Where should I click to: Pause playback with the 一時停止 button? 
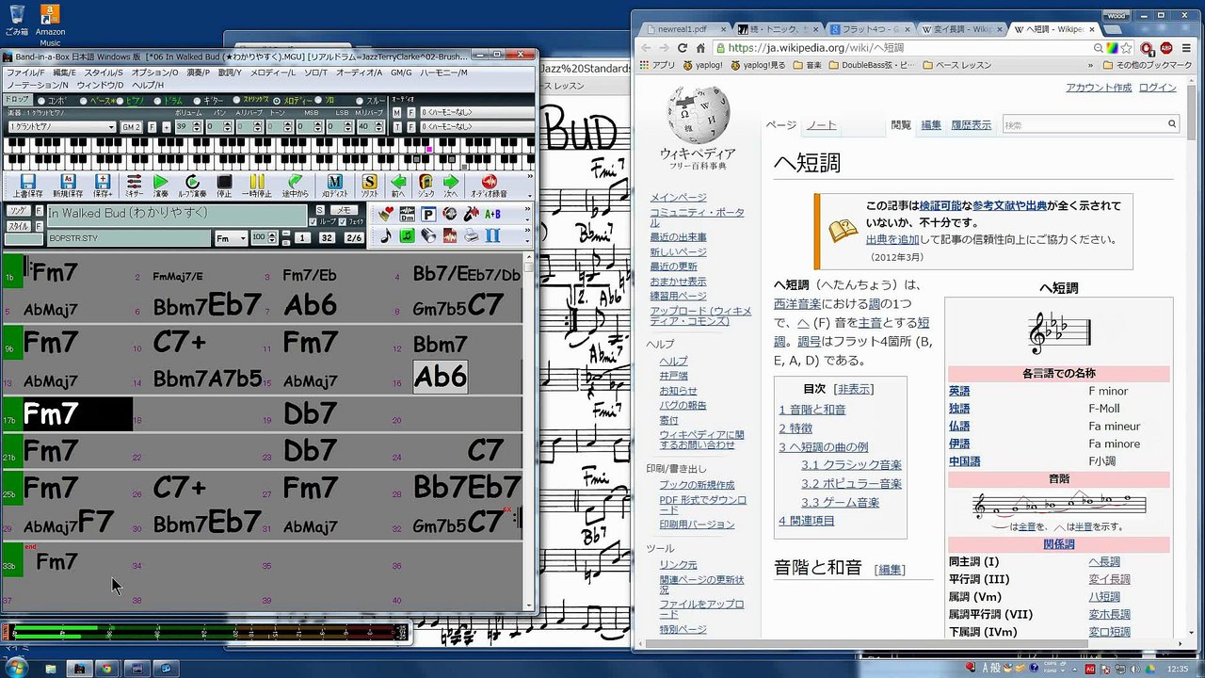[257, 186]
